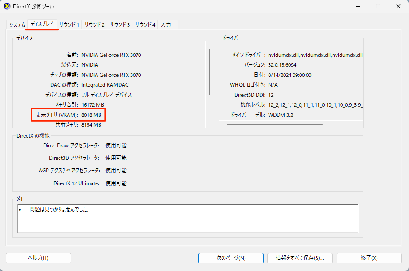Screen dimensions: 409x271
Task: Click the window minimize button
Action: (357, 6)
